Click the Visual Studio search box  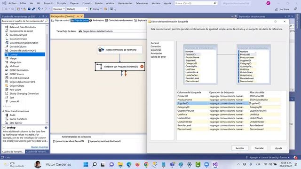tap(196, 3)
